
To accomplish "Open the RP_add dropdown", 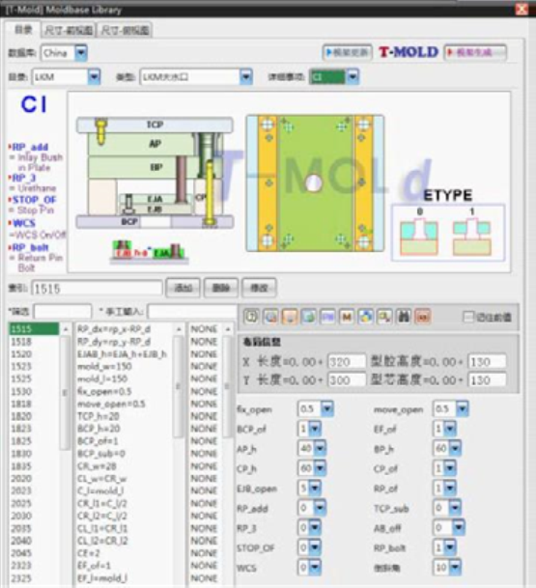I will (x=320, y=508).
